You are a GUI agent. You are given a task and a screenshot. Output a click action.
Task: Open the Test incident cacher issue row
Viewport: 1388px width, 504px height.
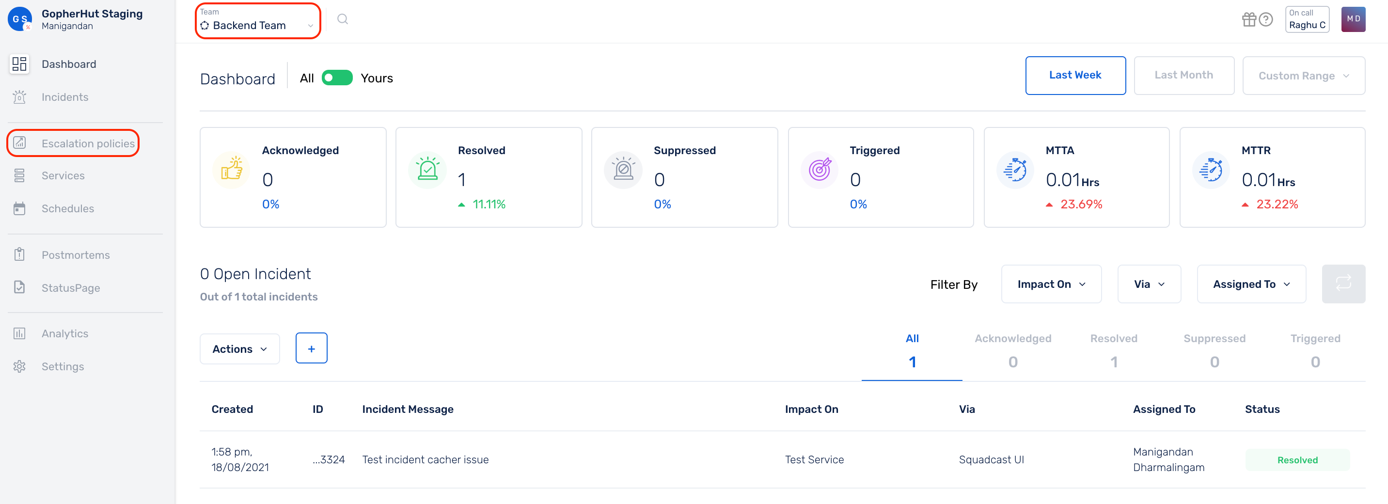pos(425,459)
